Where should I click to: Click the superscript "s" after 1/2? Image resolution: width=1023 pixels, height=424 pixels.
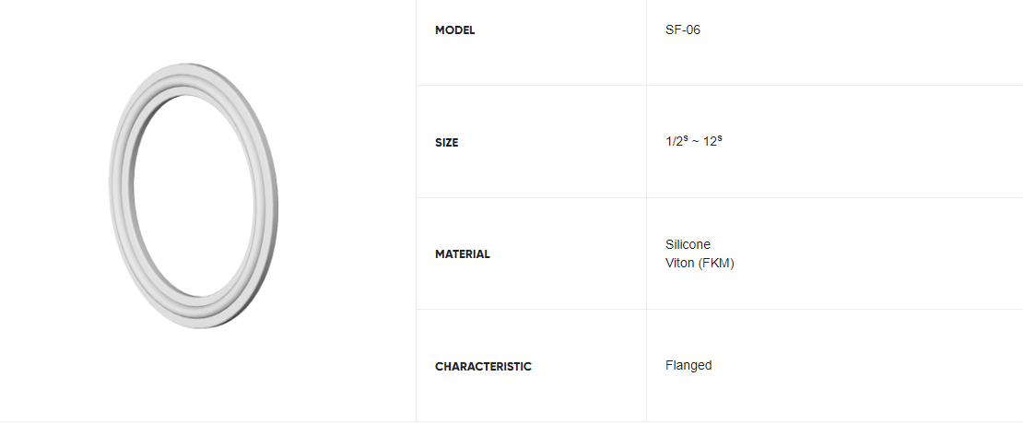click(686, 138)
